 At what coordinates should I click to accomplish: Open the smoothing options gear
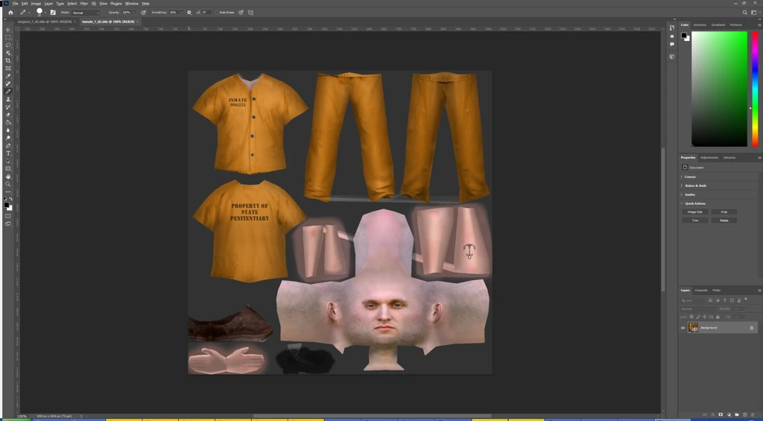[x=189, y=13]
